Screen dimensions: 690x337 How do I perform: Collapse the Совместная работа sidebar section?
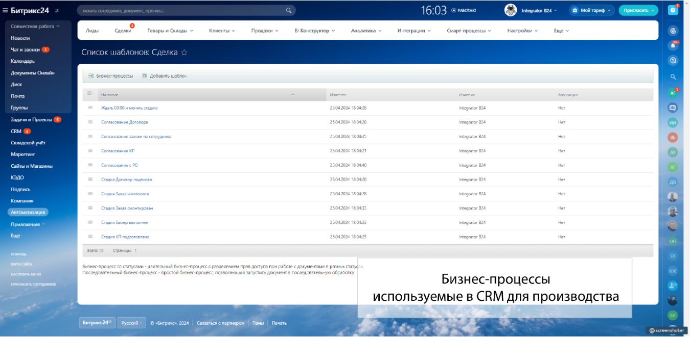[x=35, y=26]
